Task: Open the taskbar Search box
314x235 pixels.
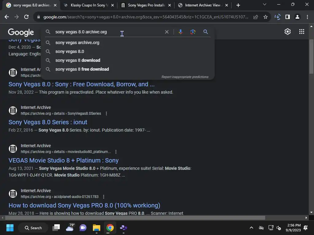Action: coord(33,228)
